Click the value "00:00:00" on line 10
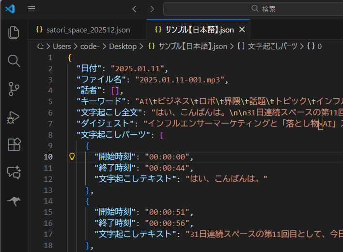 click(x=167, y=157)
